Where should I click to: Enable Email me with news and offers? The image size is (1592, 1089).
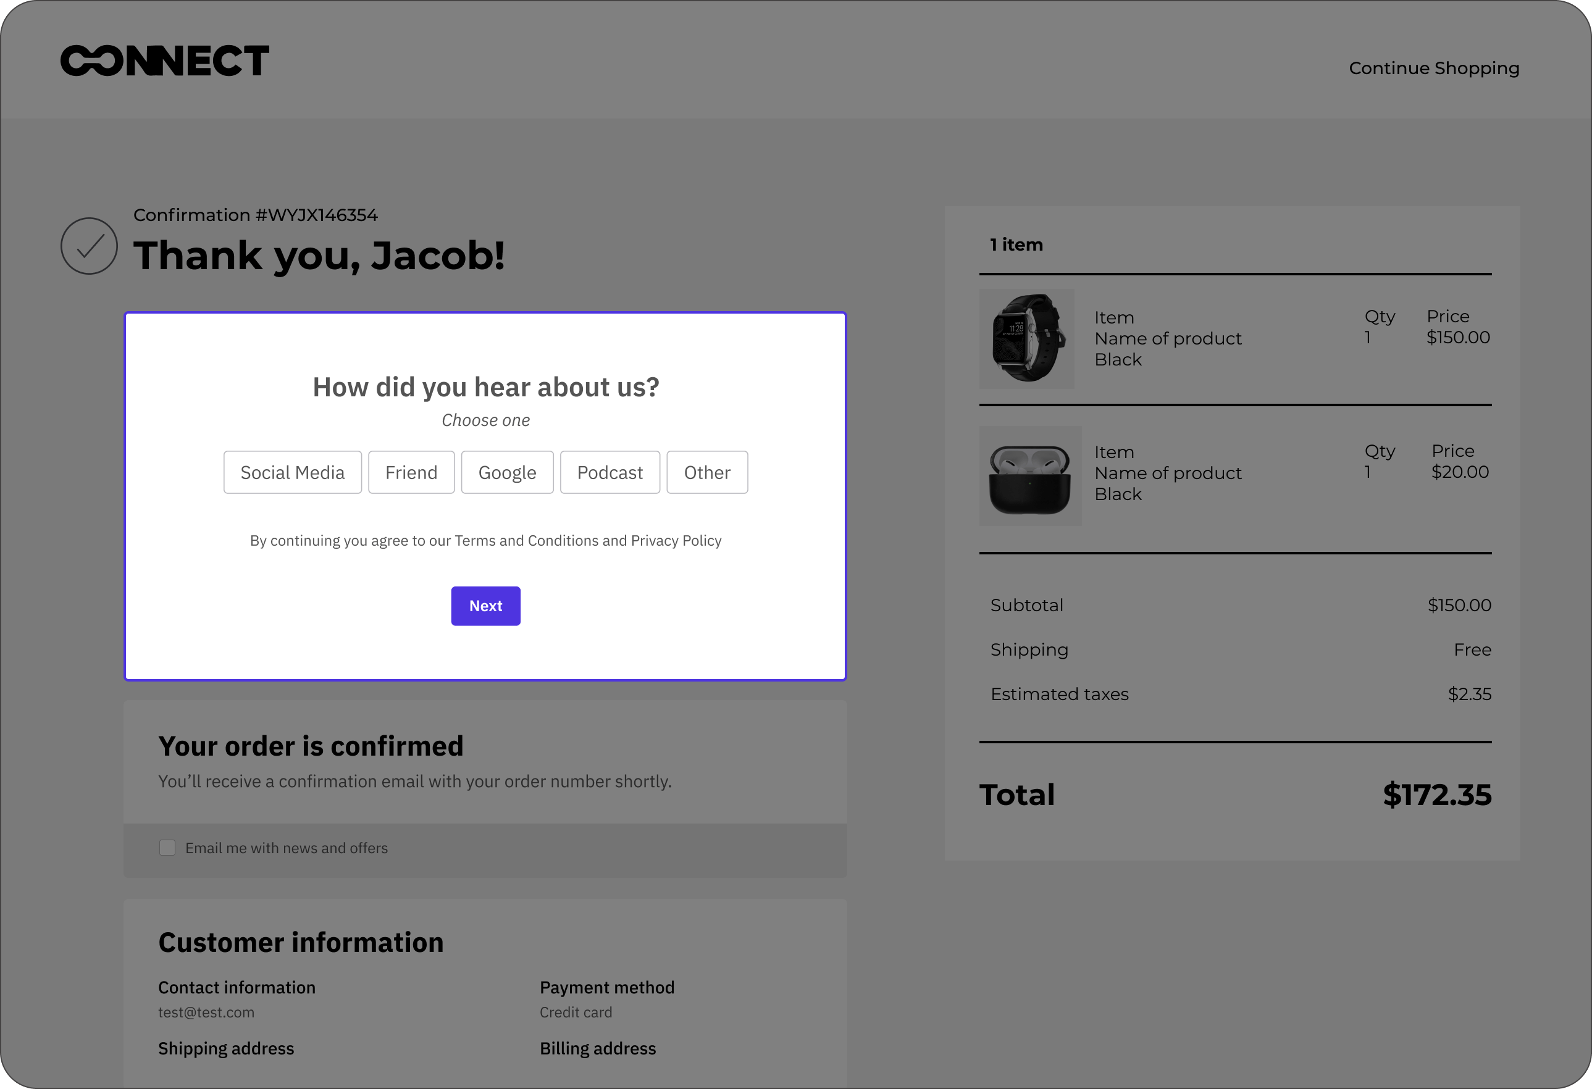[167, 848]
